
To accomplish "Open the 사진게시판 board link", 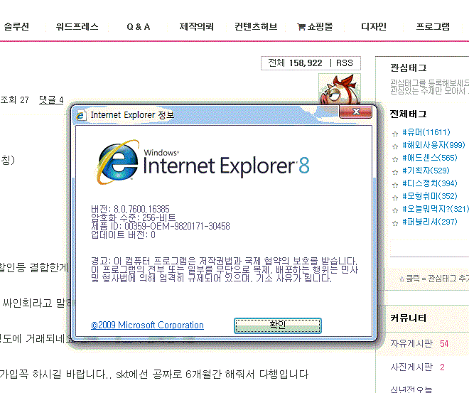I will tap(411, 367).
